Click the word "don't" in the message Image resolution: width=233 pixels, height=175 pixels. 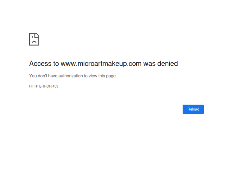click(43, 76)
